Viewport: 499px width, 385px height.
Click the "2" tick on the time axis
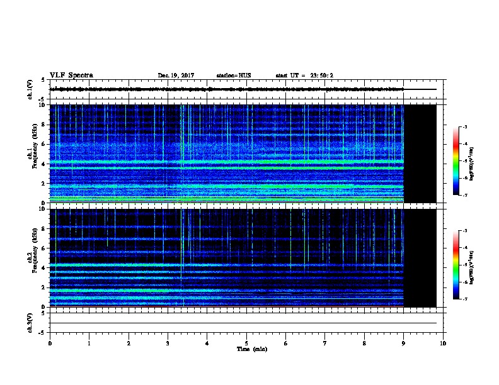coord(129,343)
